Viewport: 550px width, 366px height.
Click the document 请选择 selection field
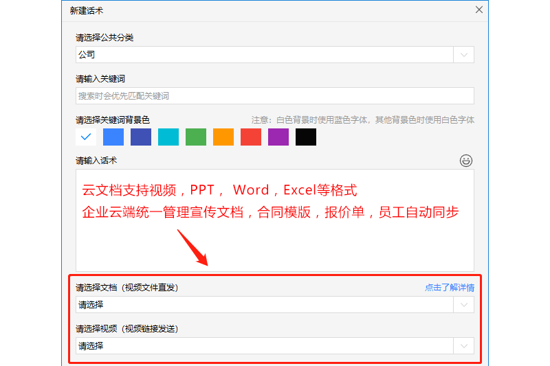click(264, 305)
